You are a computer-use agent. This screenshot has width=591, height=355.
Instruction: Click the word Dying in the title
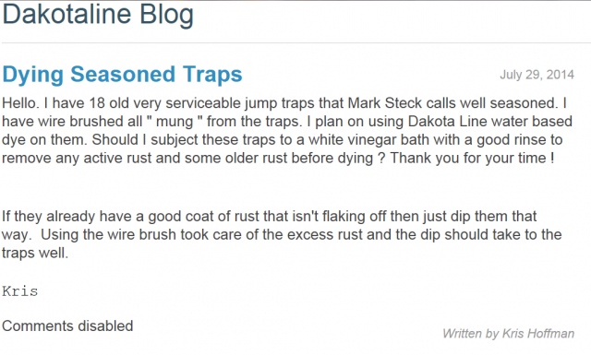[x=33, y=76]
